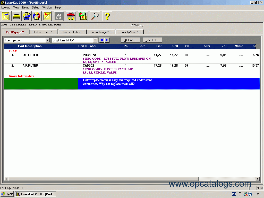
Task: Click the 2007 Chevrolet Aveo vehicle label
Action: click(x=31, y=24)
